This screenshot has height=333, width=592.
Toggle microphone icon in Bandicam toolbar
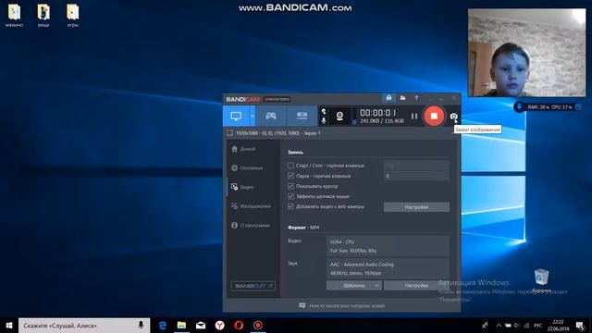coord(324,120)
